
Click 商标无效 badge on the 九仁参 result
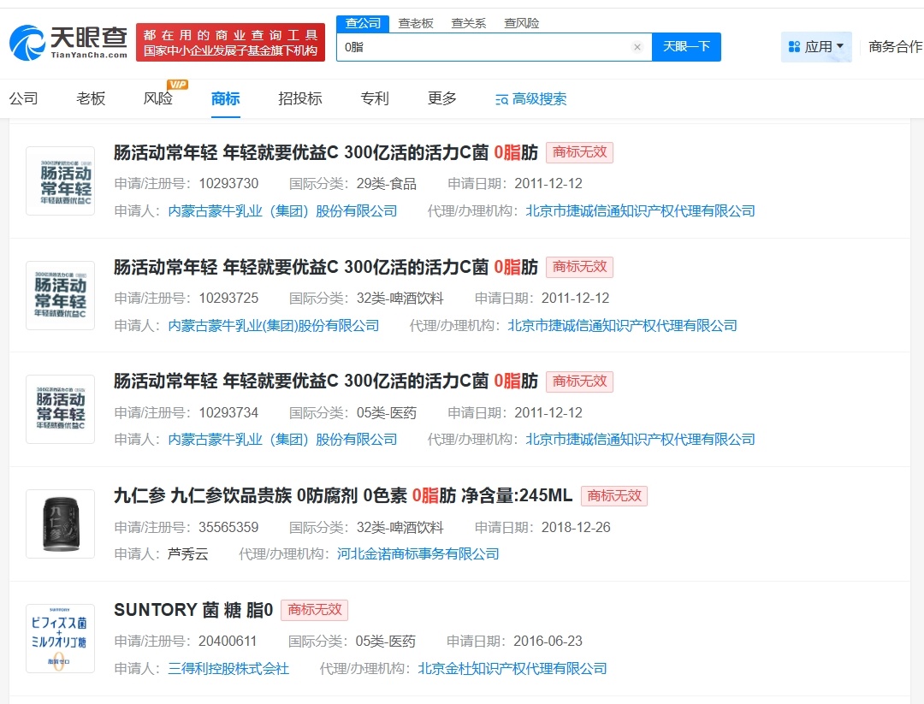click(614, 495)
